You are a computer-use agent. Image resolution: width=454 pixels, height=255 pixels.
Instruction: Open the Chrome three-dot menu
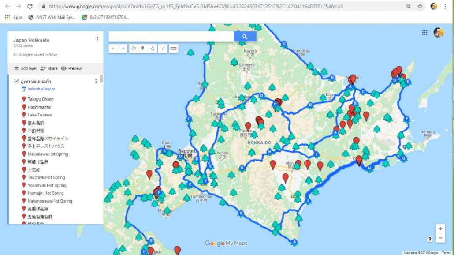point(445,6)
